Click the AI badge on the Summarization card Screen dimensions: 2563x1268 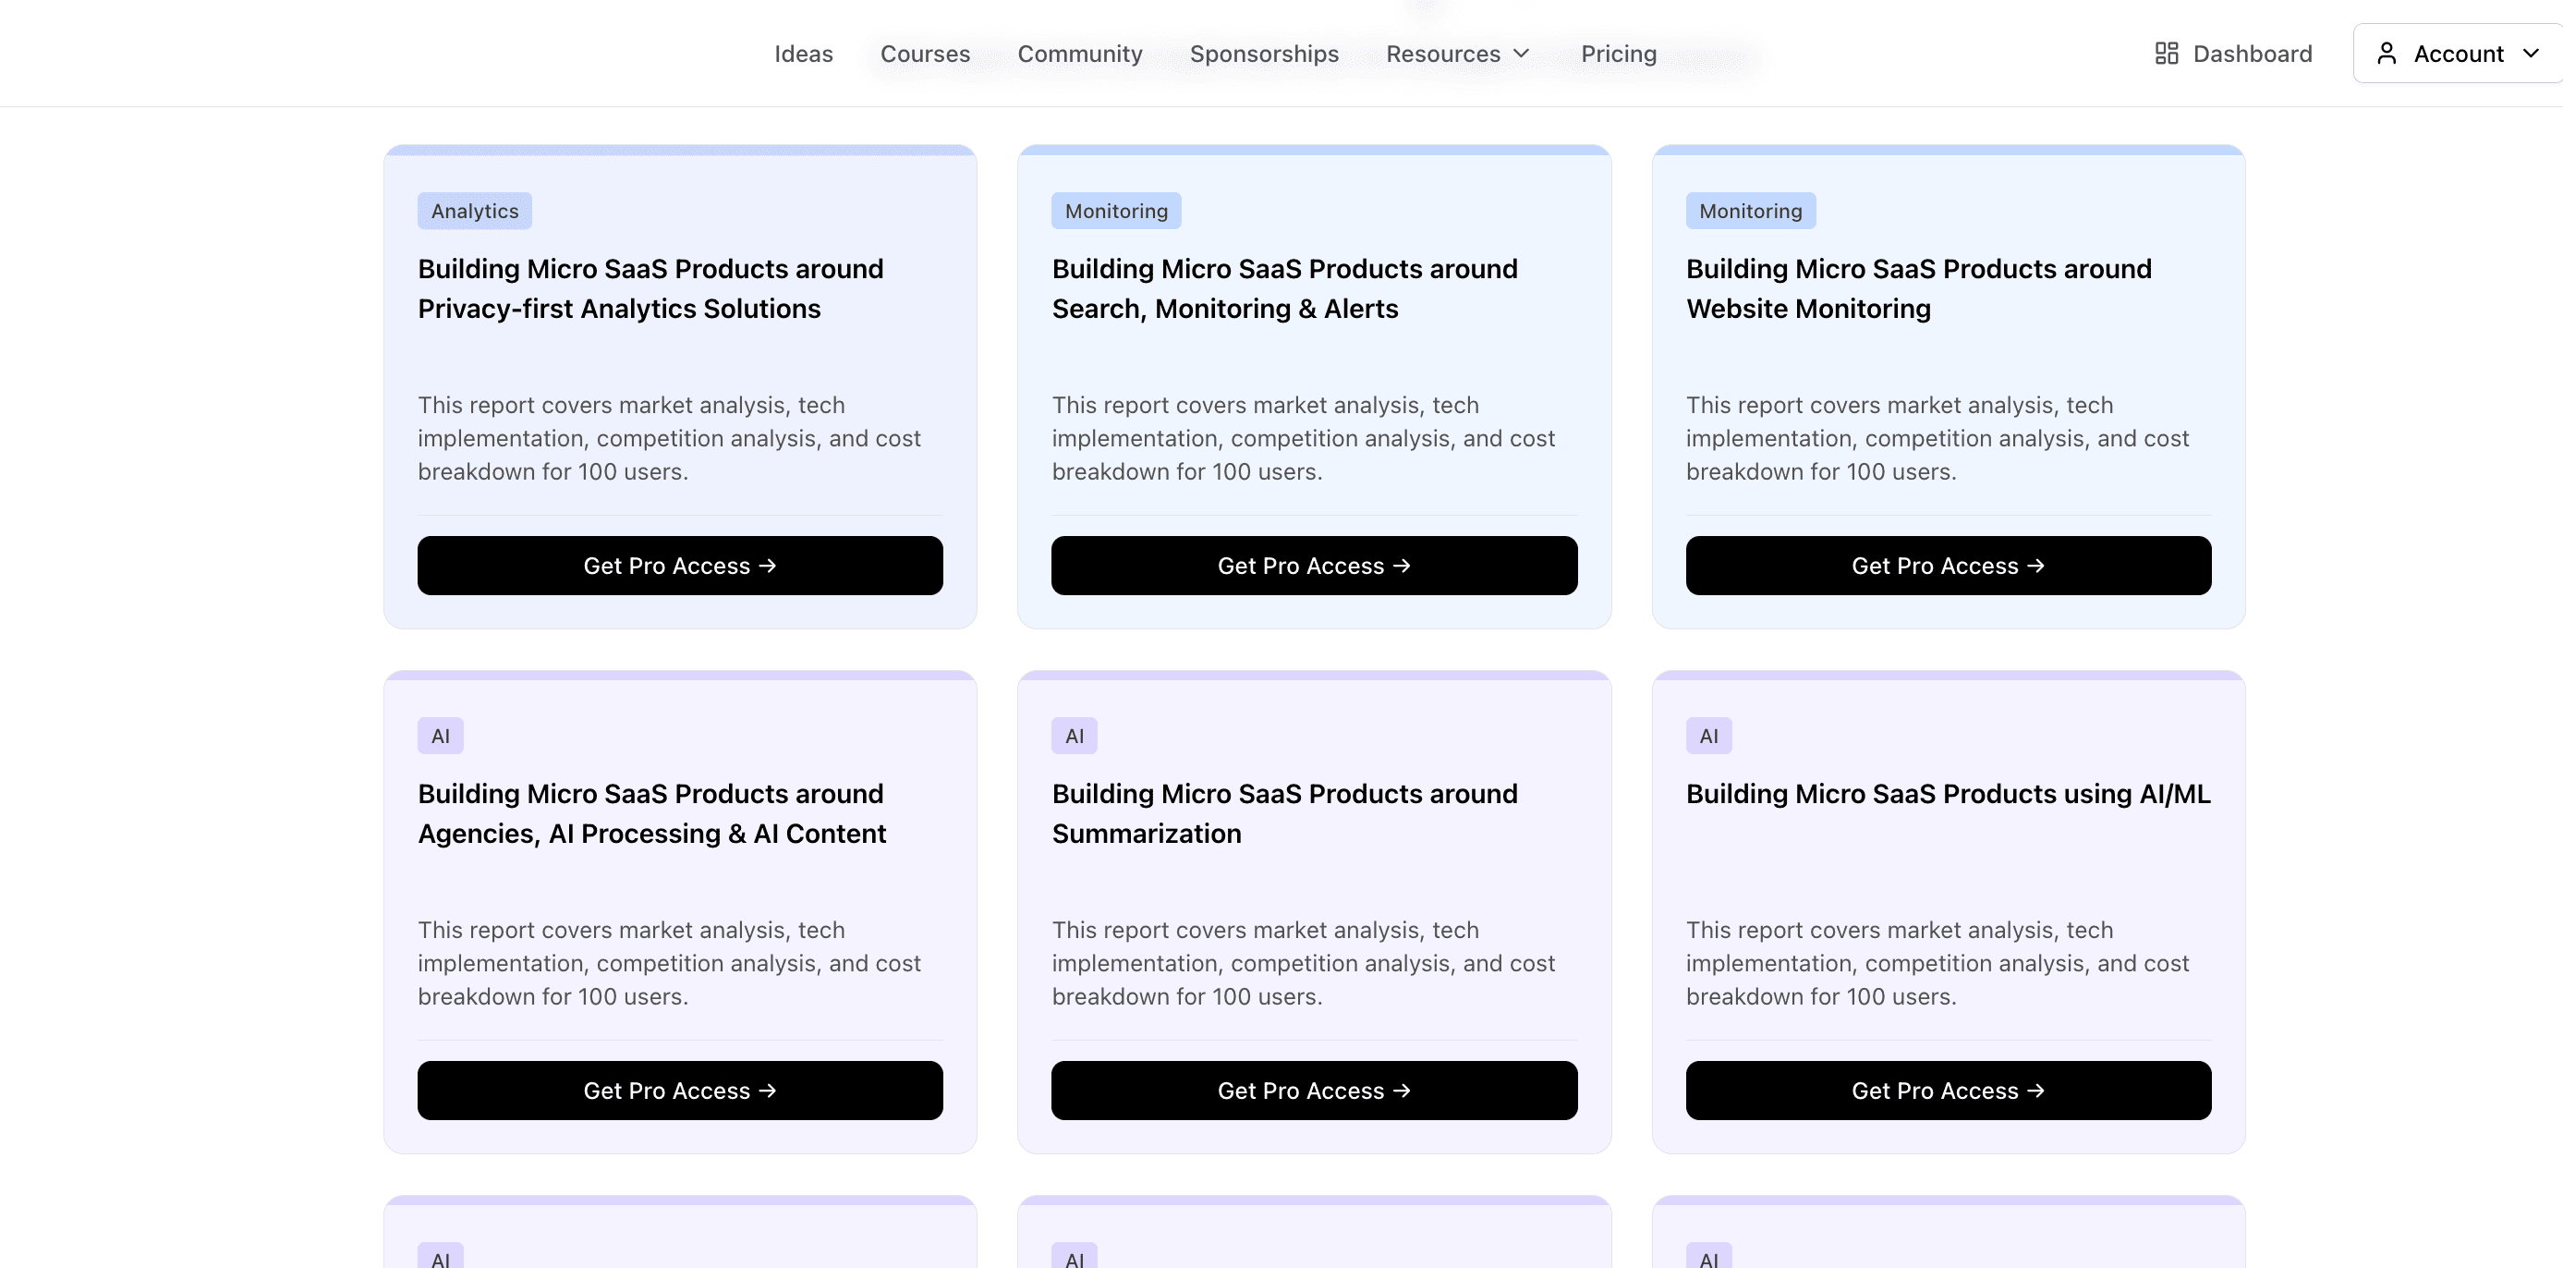(x=1075, y=736)
